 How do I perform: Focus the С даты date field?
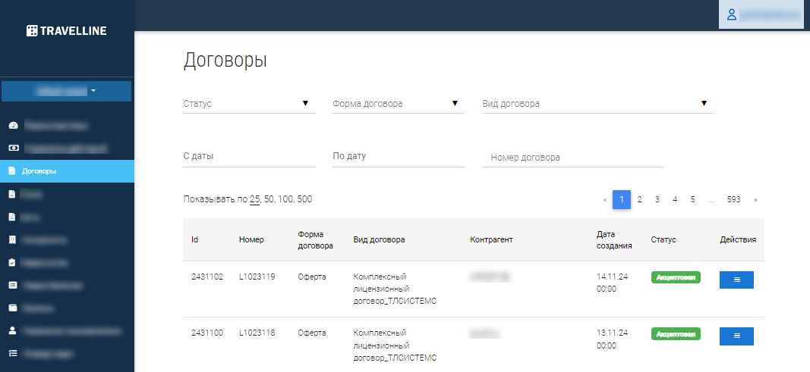coord(250,156)
